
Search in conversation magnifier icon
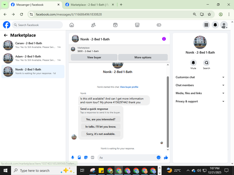[206, 63]
